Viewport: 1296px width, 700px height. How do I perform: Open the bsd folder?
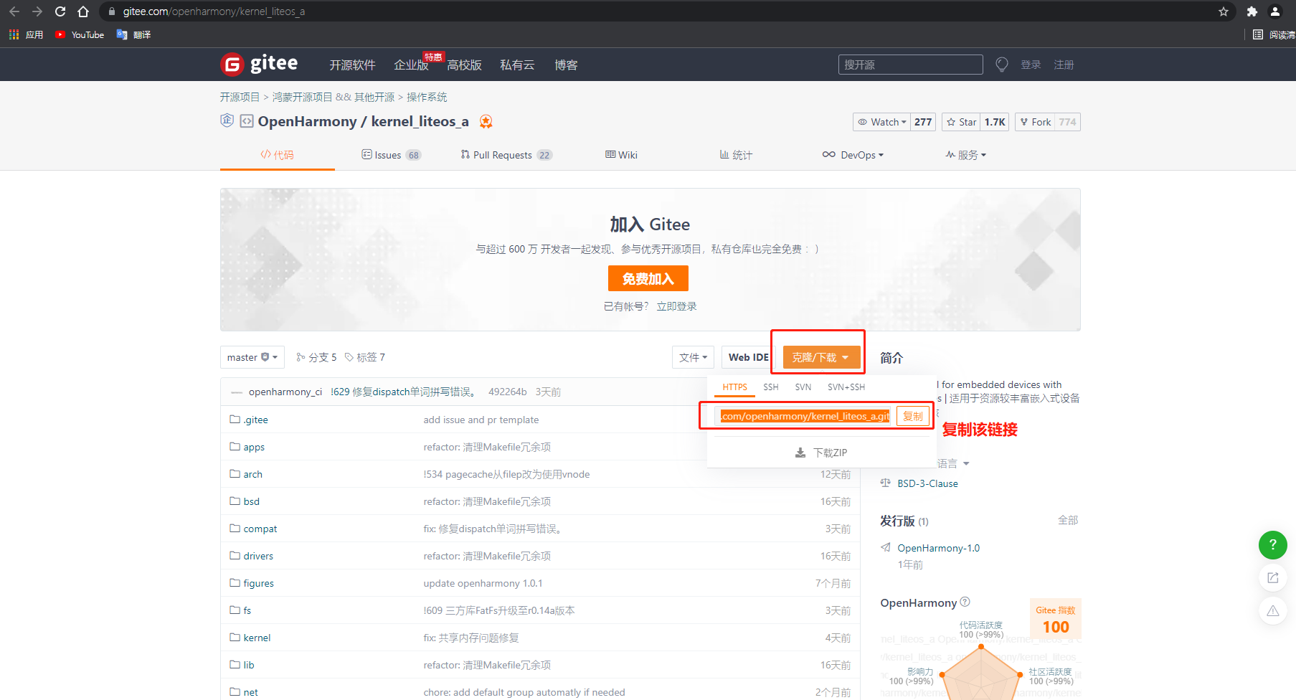[251, 501]
